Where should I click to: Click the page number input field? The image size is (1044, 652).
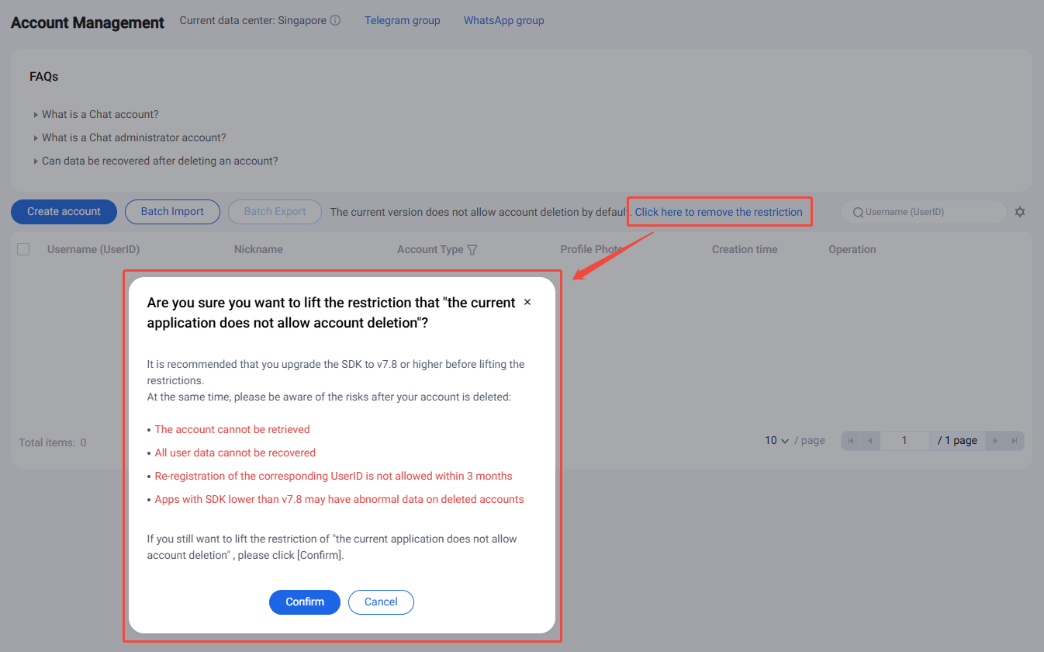click(904, 440)
